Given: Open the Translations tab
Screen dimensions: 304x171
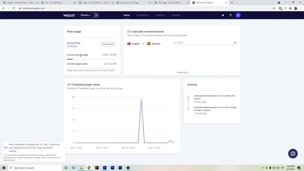Looking at the screenshot, I should [x=142, y=15].
